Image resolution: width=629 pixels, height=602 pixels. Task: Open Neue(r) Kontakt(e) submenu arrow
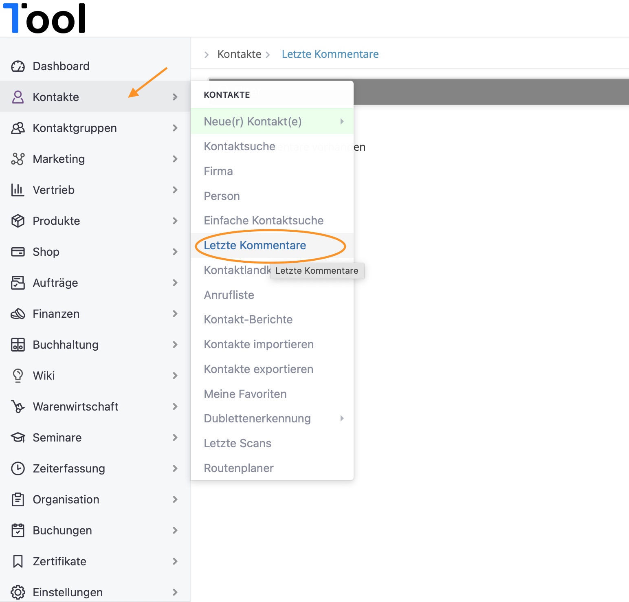coord(342,121)
